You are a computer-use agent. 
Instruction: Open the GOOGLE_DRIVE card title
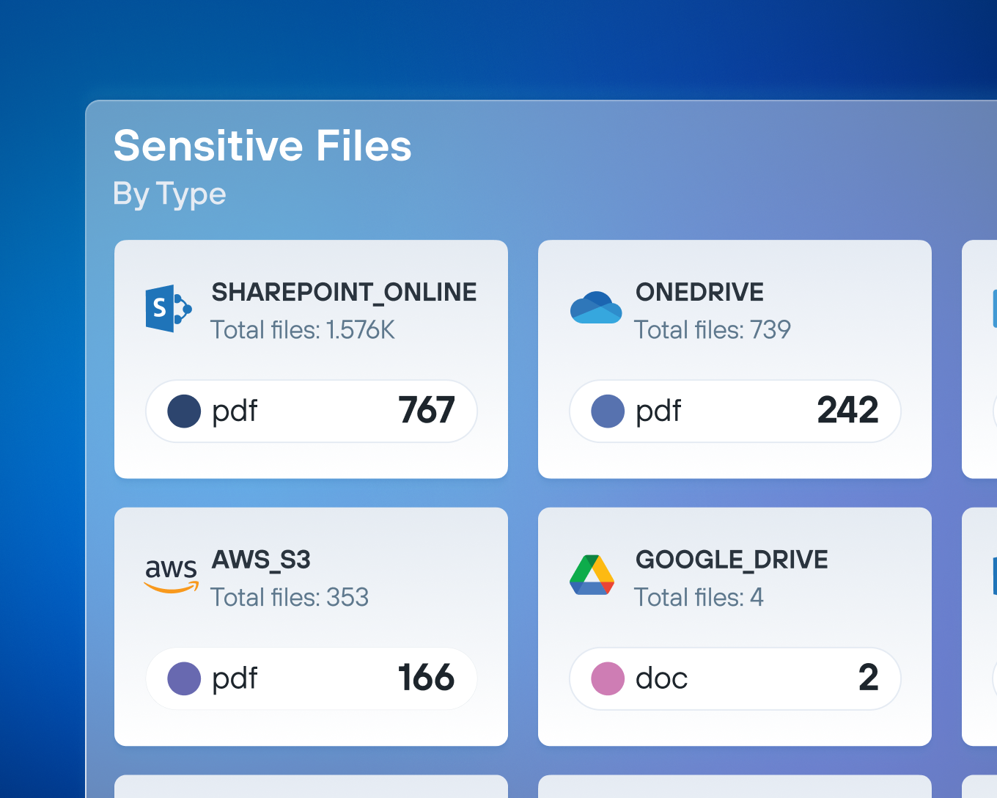coord(732,560)
